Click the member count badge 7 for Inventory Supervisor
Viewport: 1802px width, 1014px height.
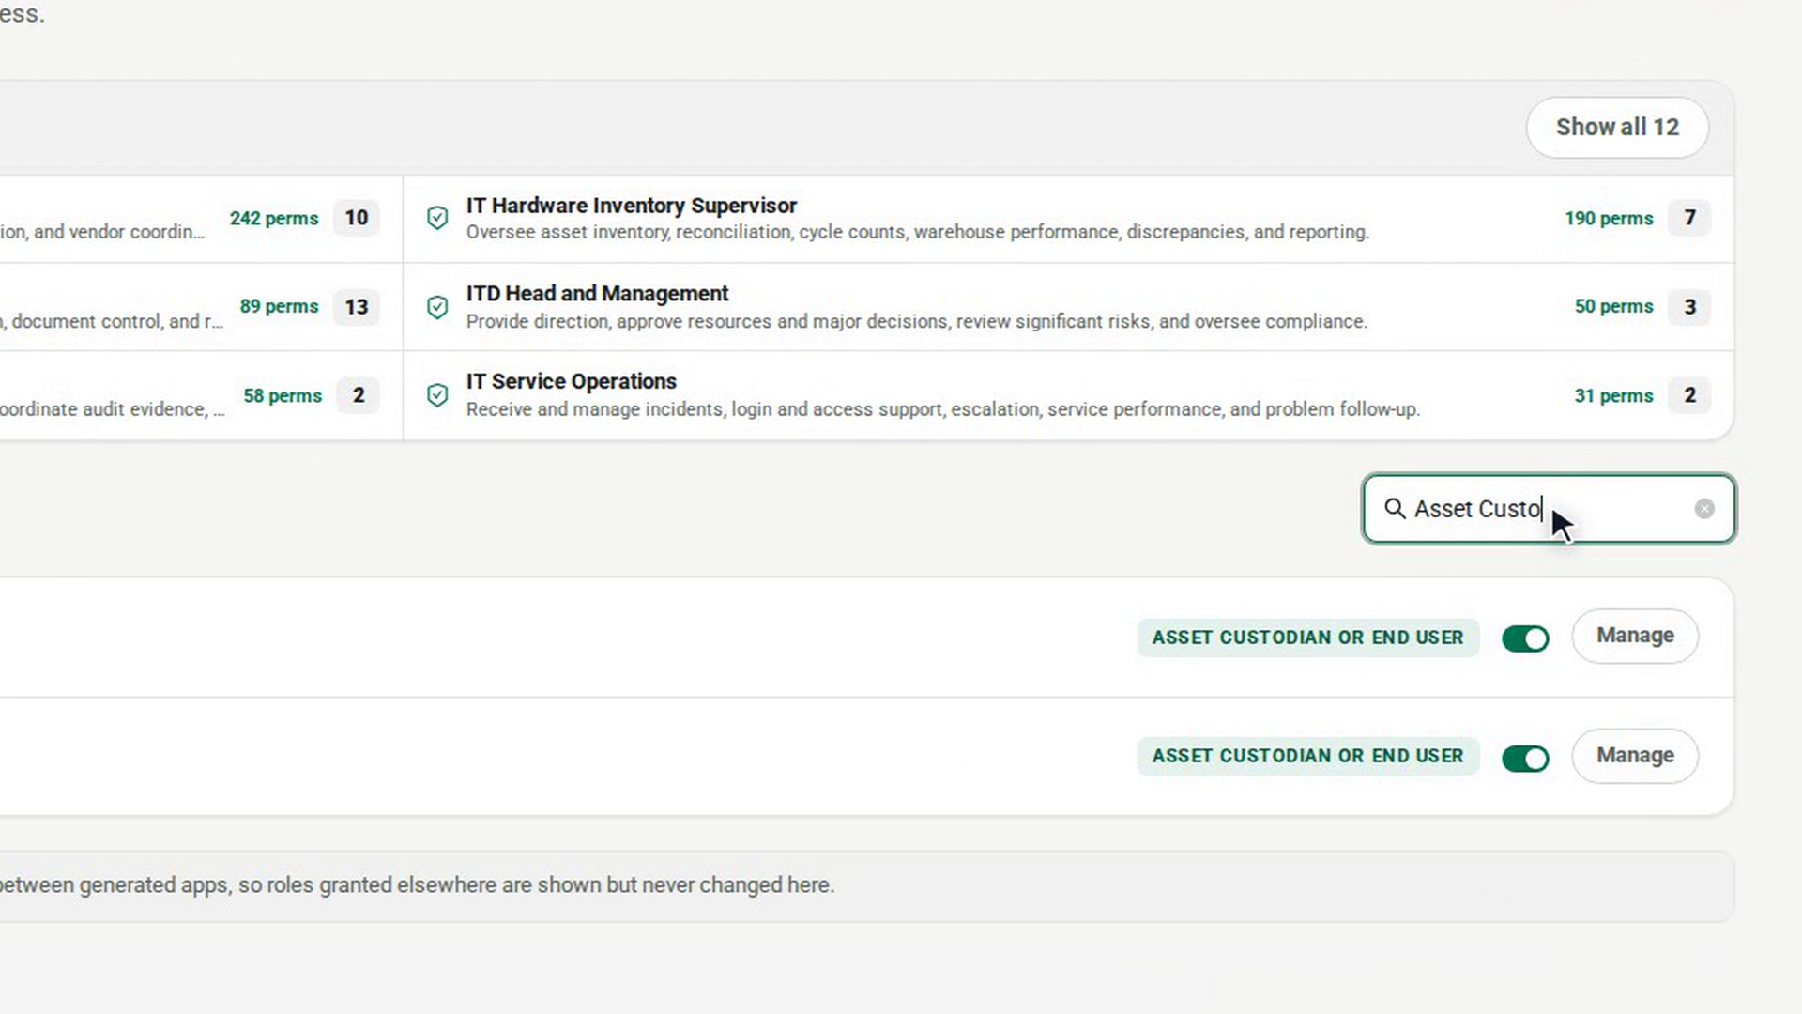(x=1689, y=218)
